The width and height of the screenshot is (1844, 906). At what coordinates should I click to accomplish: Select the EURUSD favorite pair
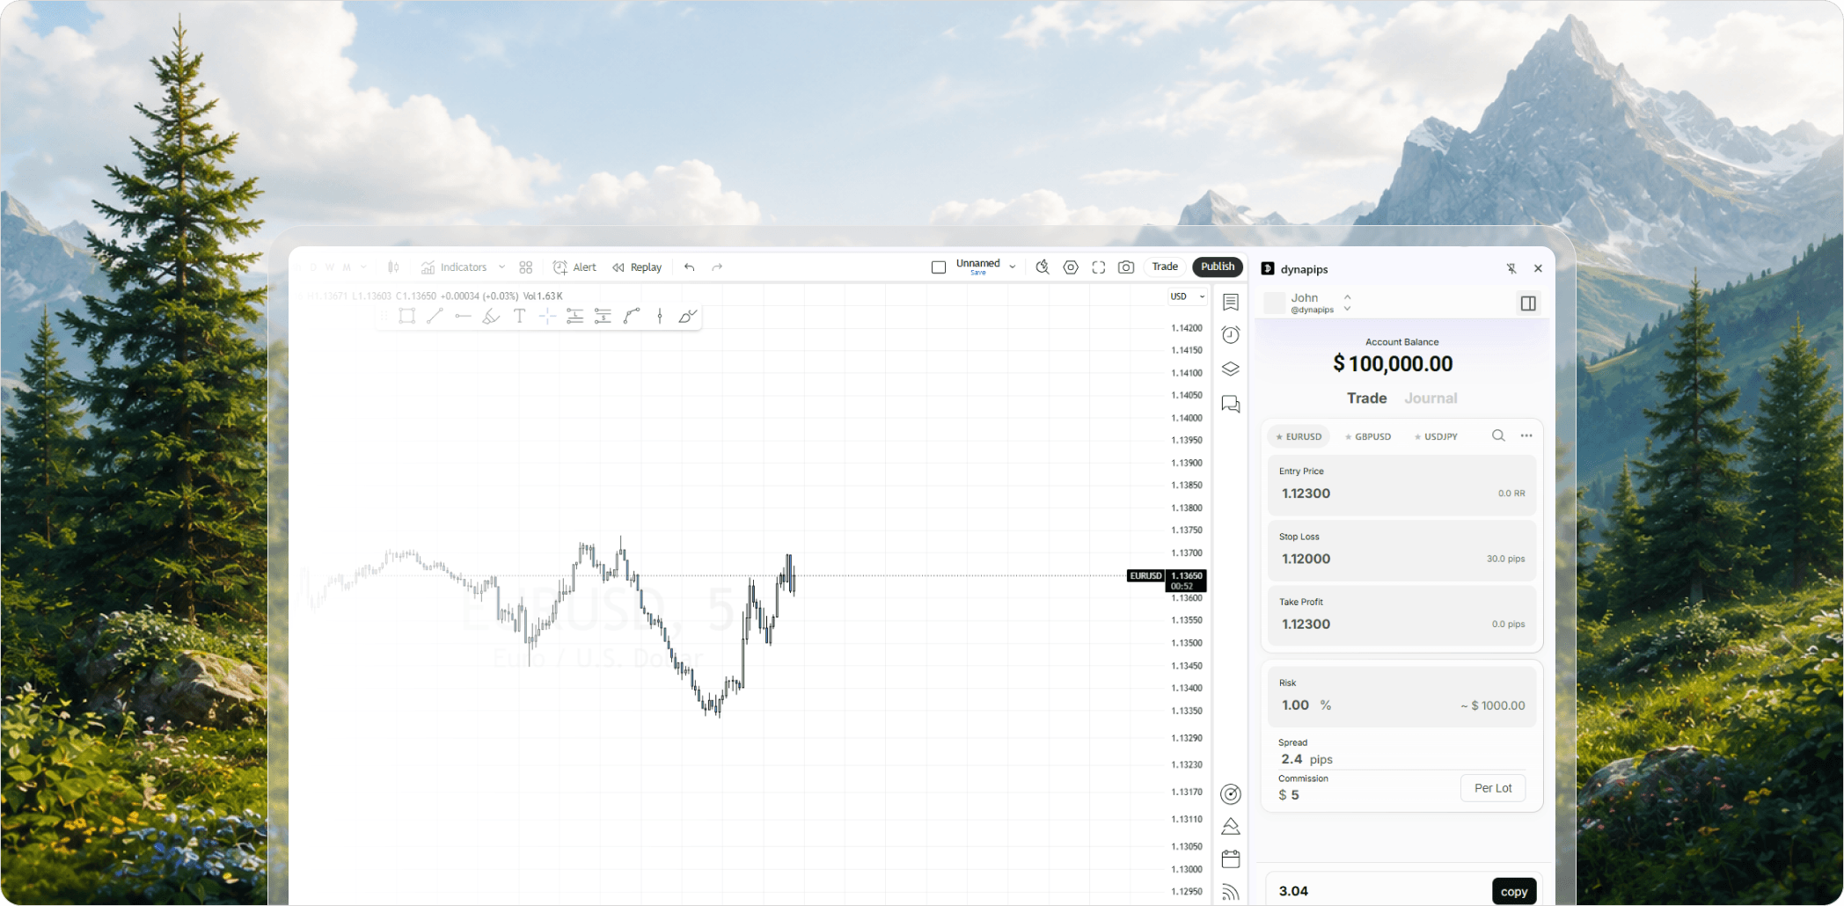pyautogui.click(x=1299, y=436)
